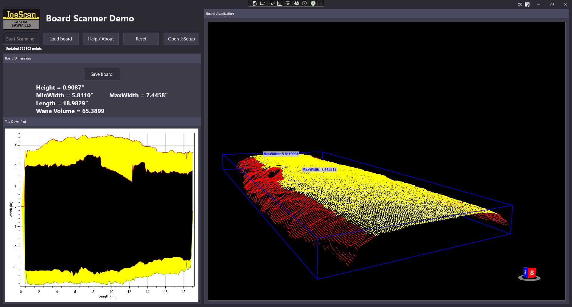Launch Open JsSetup

tap(181, 39)
